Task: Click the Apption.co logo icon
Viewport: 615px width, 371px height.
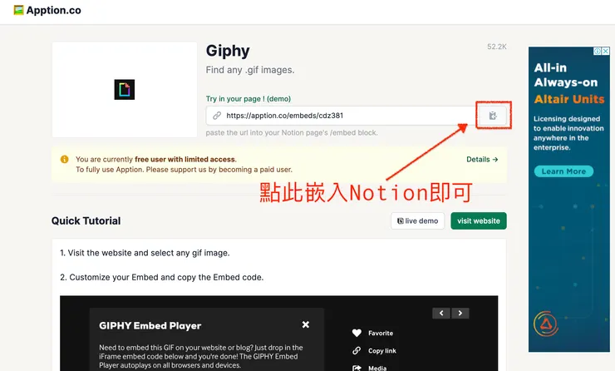Action: click(x=18, y=10)
